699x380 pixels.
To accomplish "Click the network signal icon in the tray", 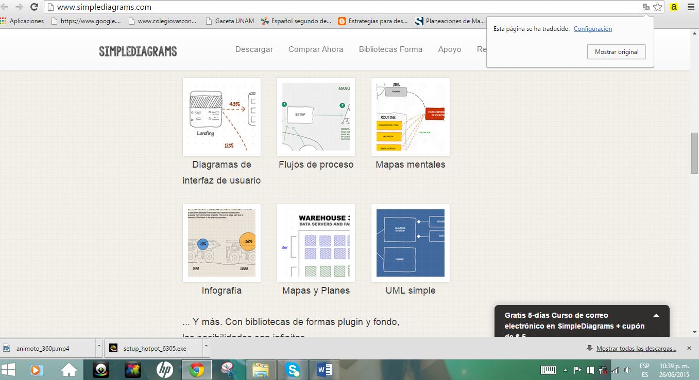I will [x=616, y=369].
